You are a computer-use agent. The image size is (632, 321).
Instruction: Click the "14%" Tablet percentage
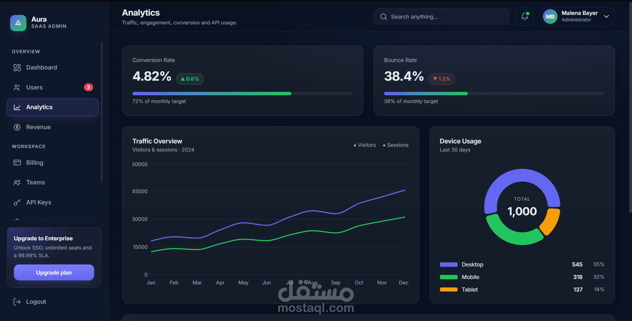tap(599, 289)
